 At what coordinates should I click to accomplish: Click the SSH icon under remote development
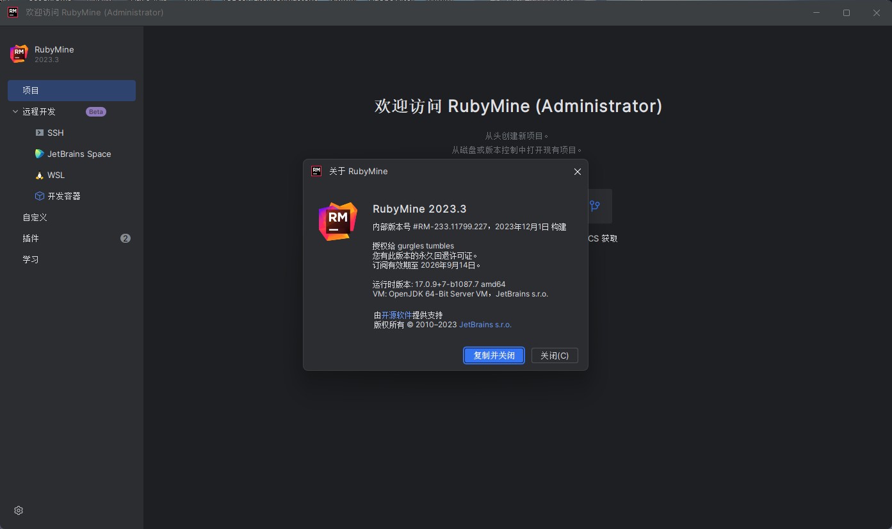(40, 133)
